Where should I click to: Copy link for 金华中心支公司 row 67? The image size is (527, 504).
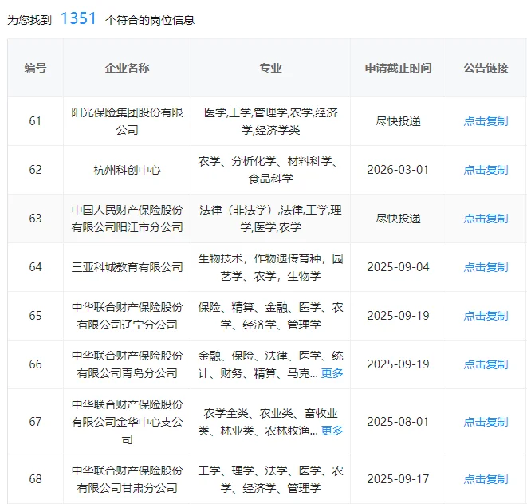486,422
